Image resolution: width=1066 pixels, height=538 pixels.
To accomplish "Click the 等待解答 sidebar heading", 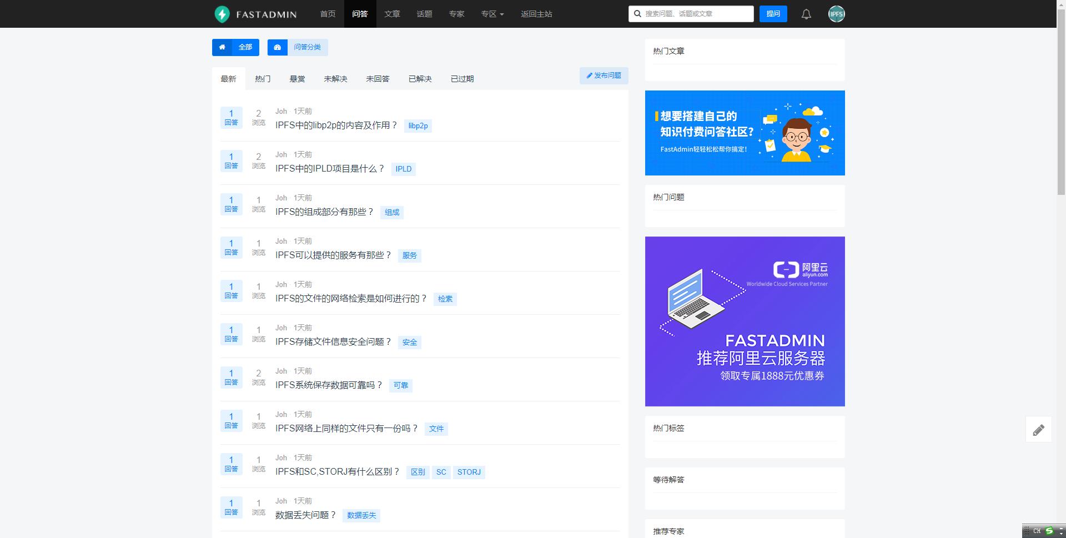I will (668, 480).
